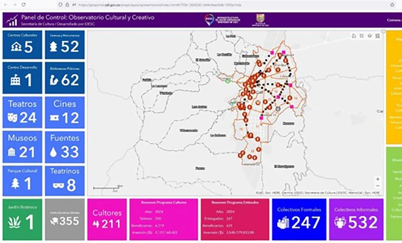Reload the page with refresh icon
This screenshot has height=243, width=402.
coord(23,5)
